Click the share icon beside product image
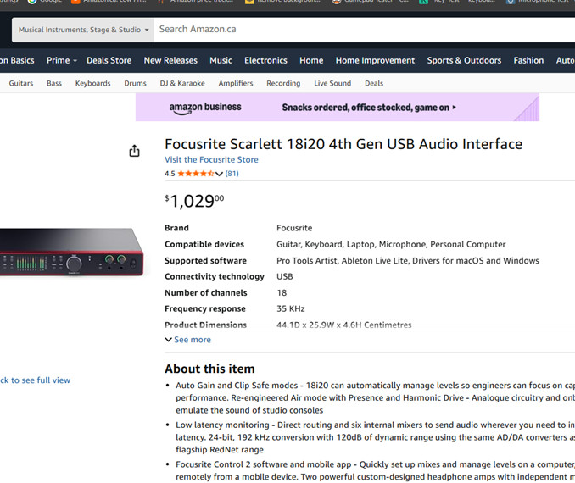This screenshot has width=575, height=483. pyautogui.click(x=135, y=151)
